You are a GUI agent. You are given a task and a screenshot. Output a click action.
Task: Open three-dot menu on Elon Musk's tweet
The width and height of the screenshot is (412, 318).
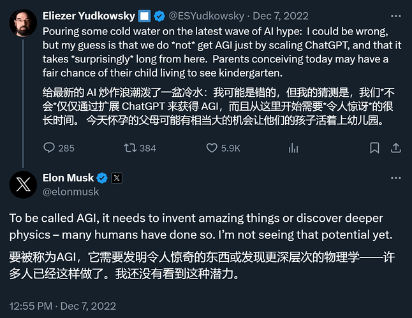pos(395,178)
